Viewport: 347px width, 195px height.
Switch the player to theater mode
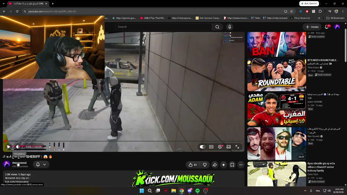point(229,147)
